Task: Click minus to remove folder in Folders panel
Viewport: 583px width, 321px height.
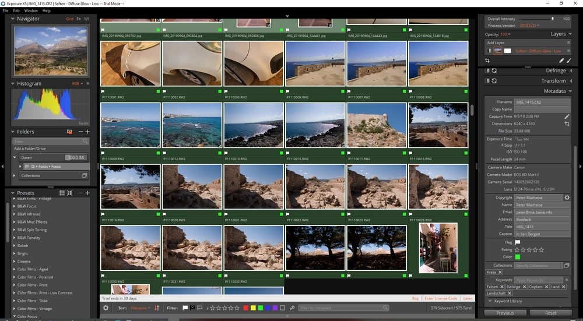Action: (x=80, y=132)
